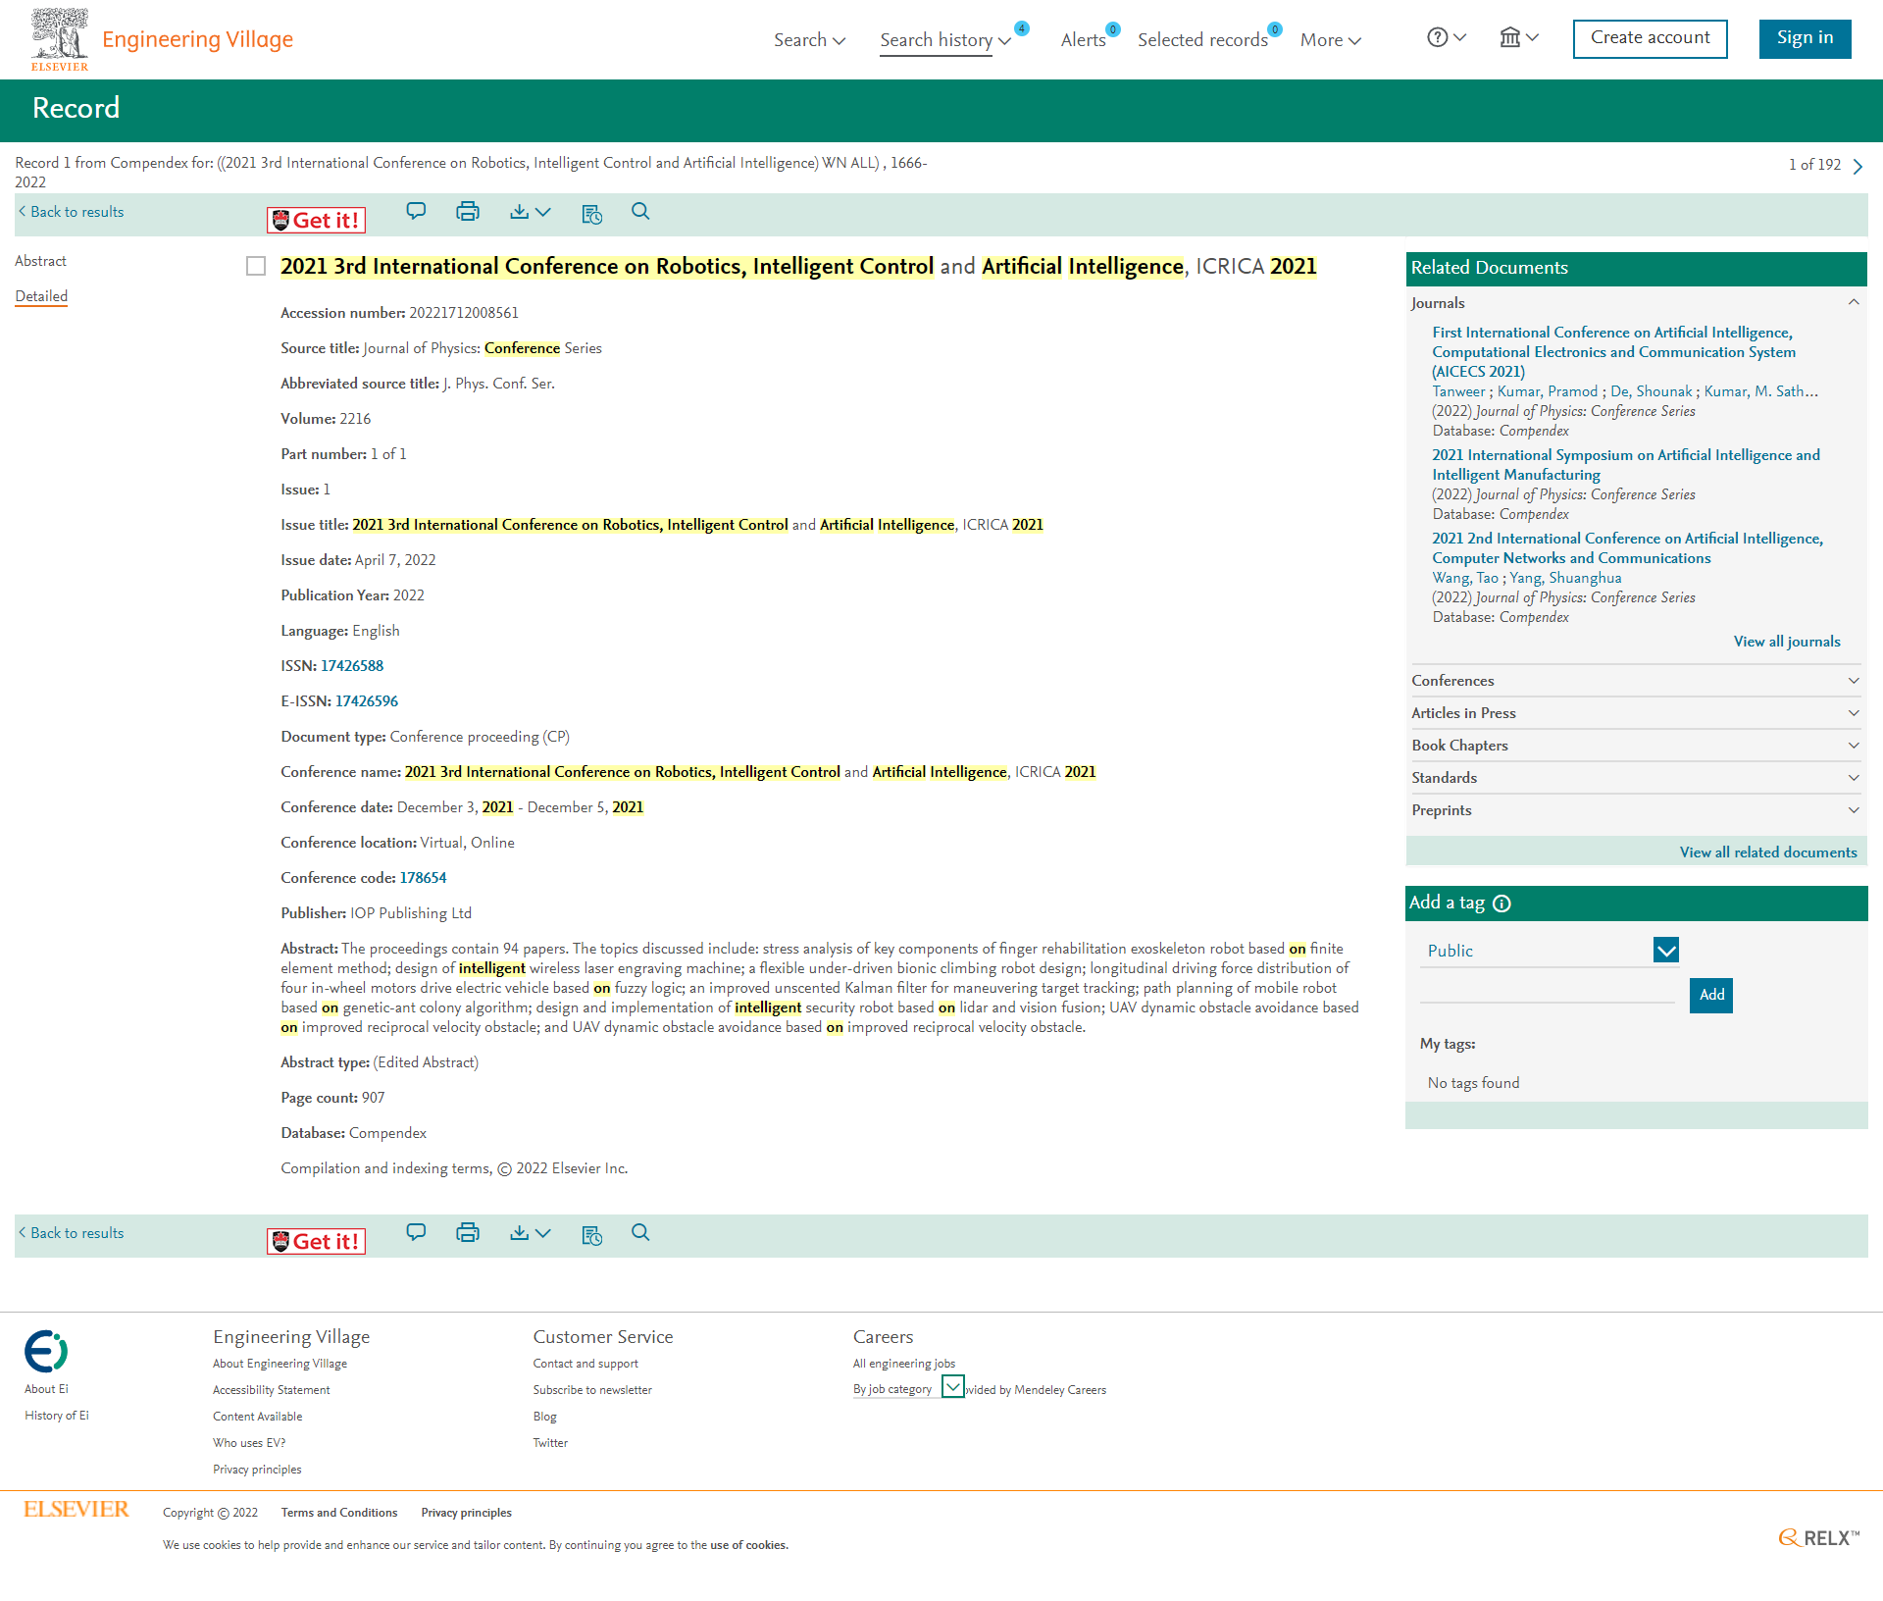Viewport: 1883px width, 1601px height.
Task: Click the Add tag button
Action: (1711, 995)
